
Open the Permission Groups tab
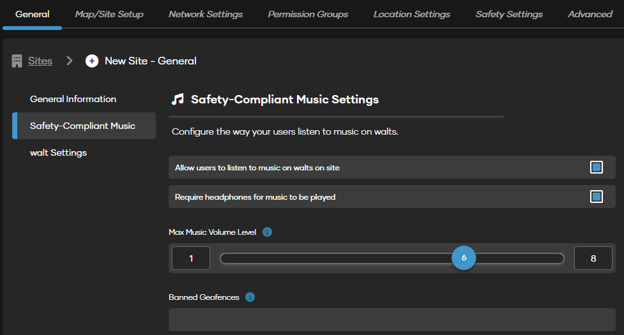[x=308, y=14]
